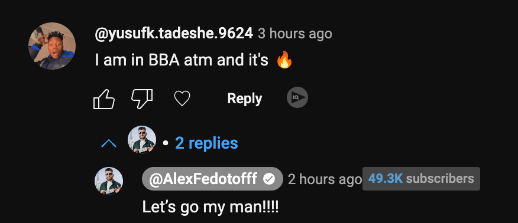Click the "2 hours ago" reply timestamp

click(x=325, y=179)
